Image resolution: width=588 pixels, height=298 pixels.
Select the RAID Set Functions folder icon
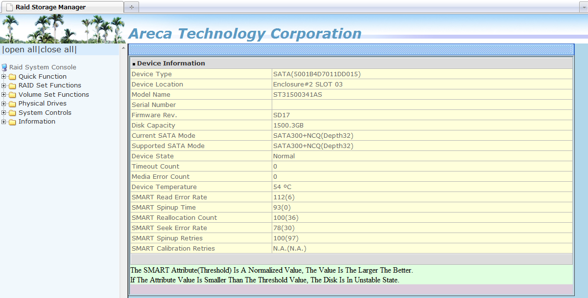click(12, 85)
